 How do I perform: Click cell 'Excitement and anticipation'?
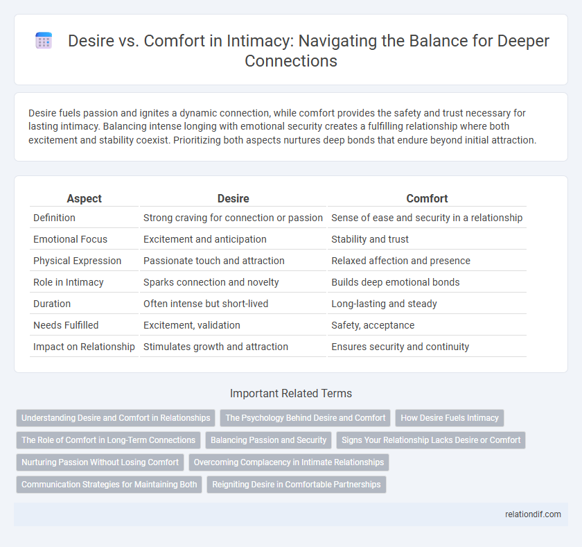205,239
